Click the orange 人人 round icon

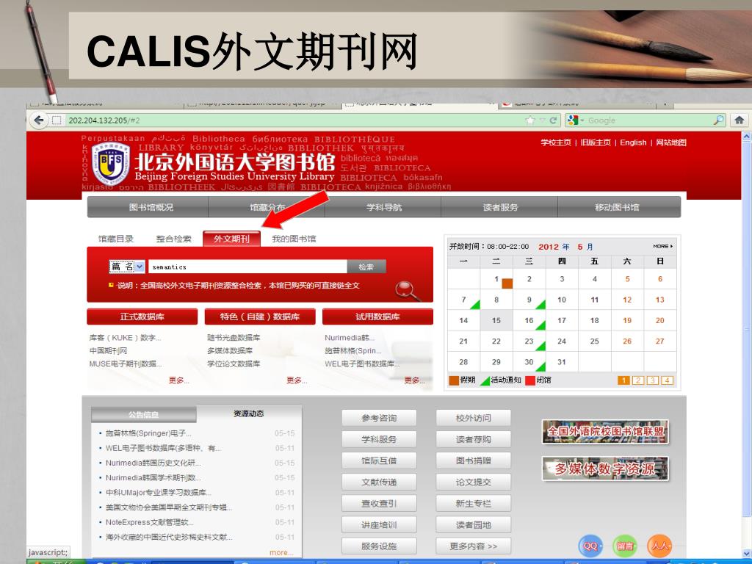659,546
